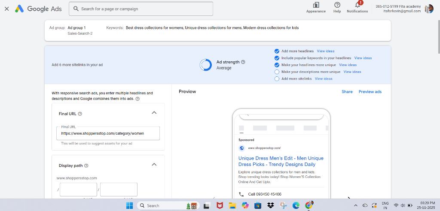
Task: Click the Ad strength progress circle
Action: pyautogui.click(x=206, y=65)
